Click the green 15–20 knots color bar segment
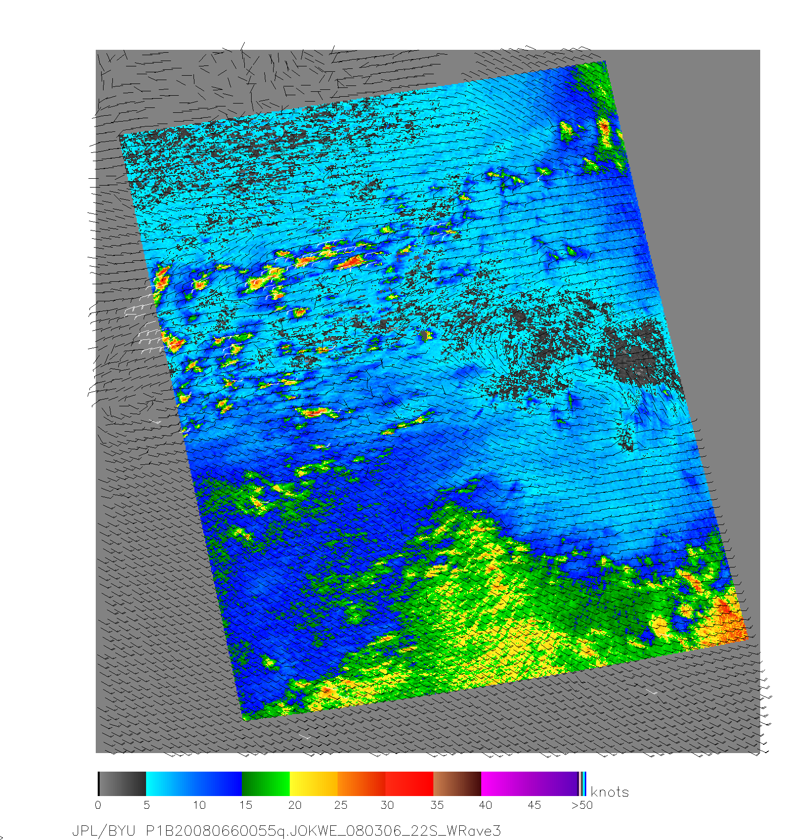 coord(266,784)
